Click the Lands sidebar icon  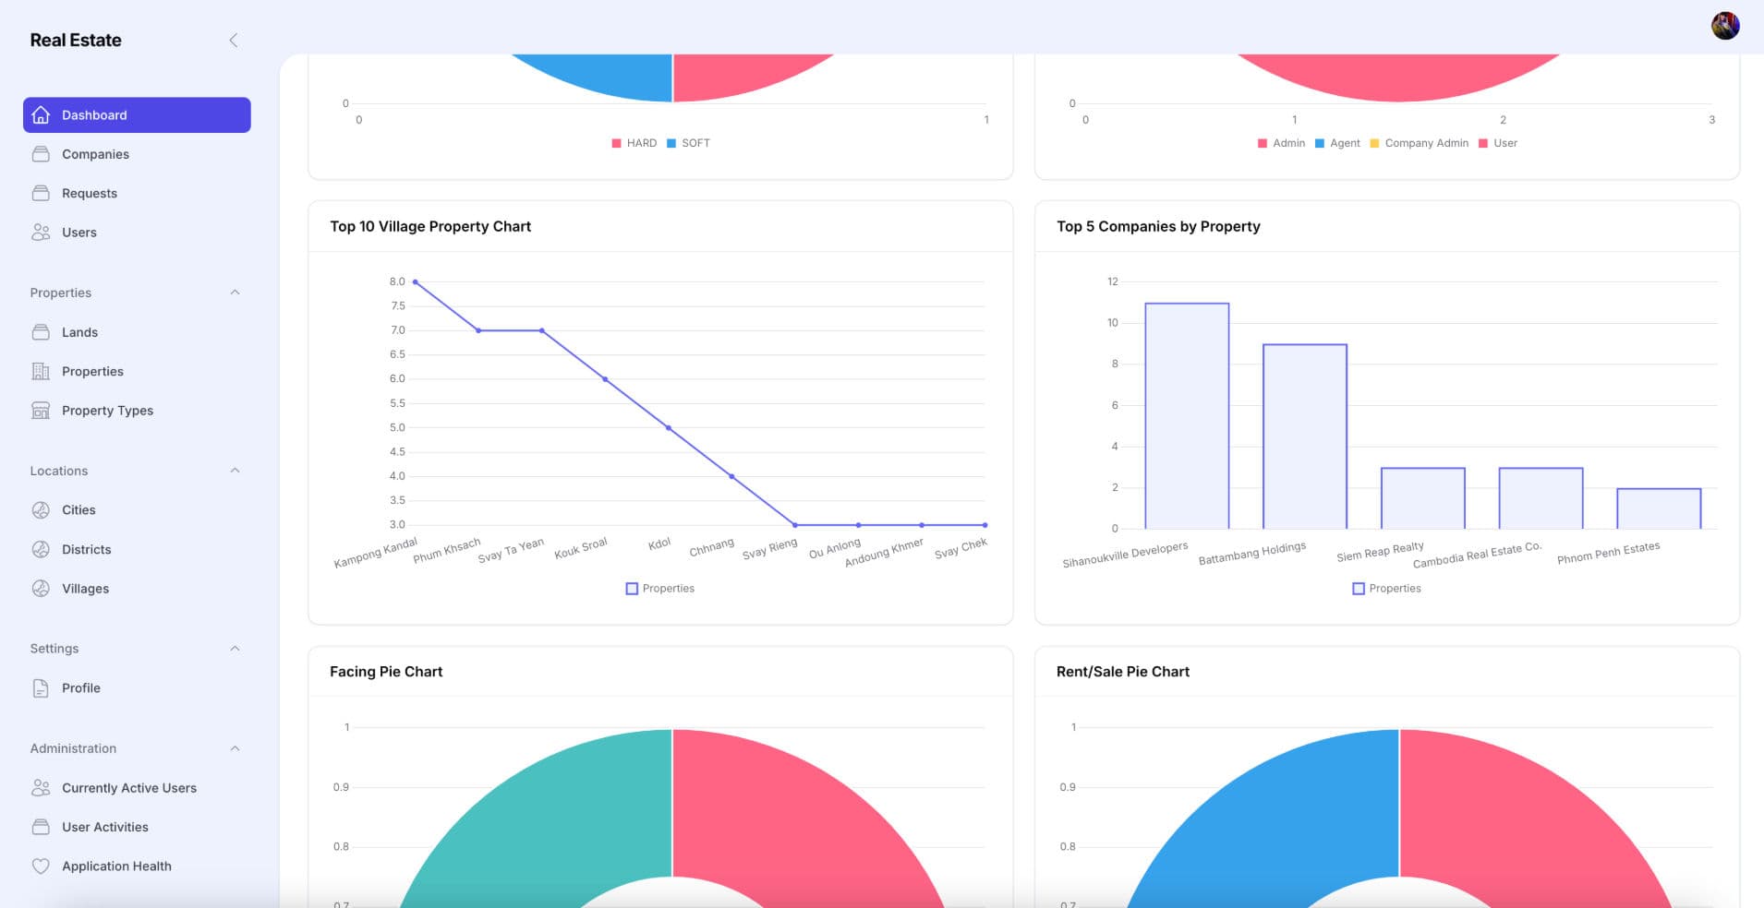click(x=41, y=332)
